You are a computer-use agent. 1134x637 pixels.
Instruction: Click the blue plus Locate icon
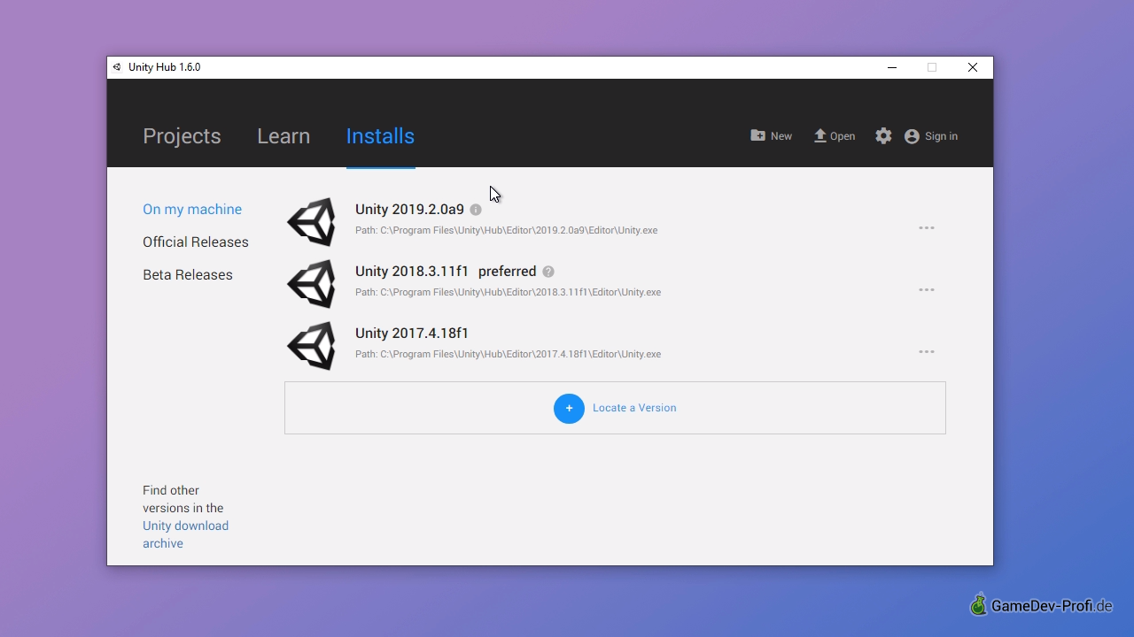569,409
